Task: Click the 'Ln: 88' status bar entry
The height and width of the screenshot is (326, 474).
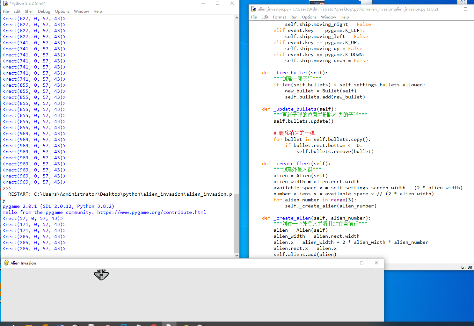Action: 466,267
